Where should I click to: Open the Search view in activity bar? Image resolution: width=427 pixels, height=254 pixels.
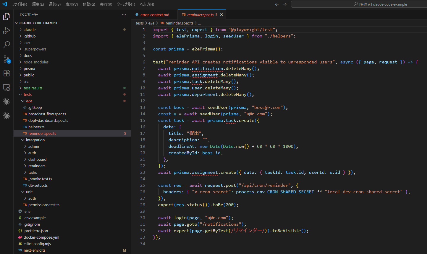(x=7, y=45)
